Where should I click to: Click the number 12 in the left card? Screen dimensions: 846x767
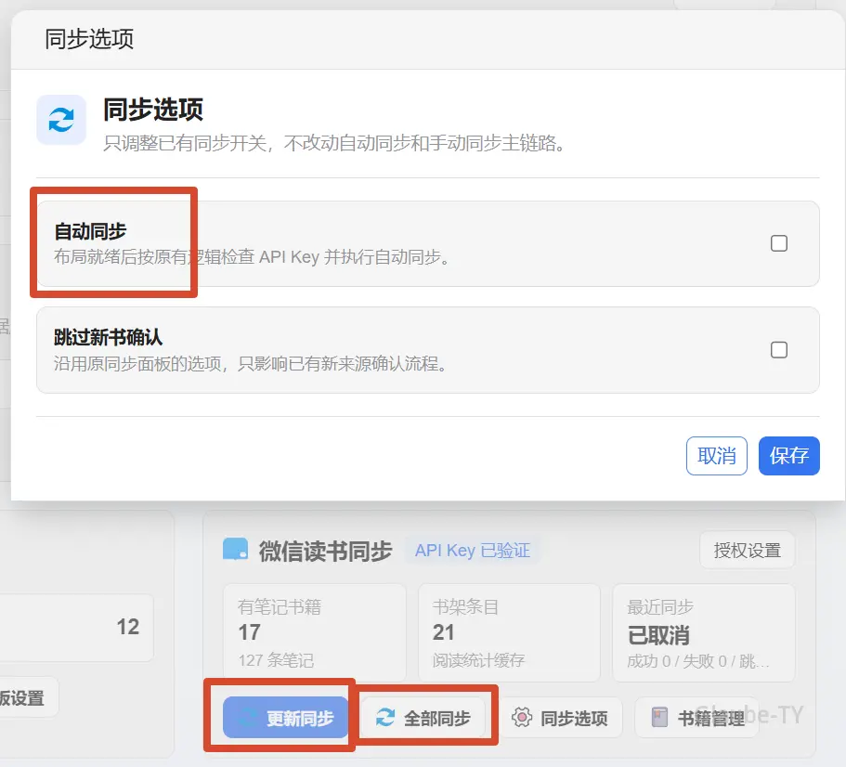128,627
